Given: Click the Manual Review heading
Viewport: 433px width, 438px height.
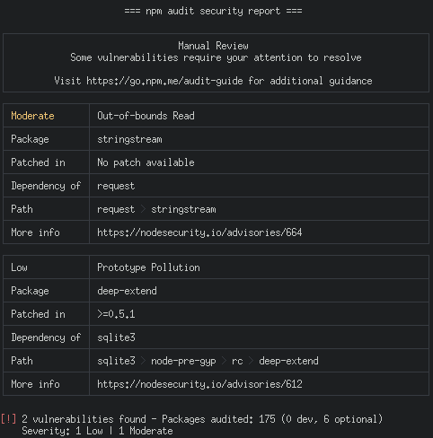Looking at the screenshot, I should point(213,46).
